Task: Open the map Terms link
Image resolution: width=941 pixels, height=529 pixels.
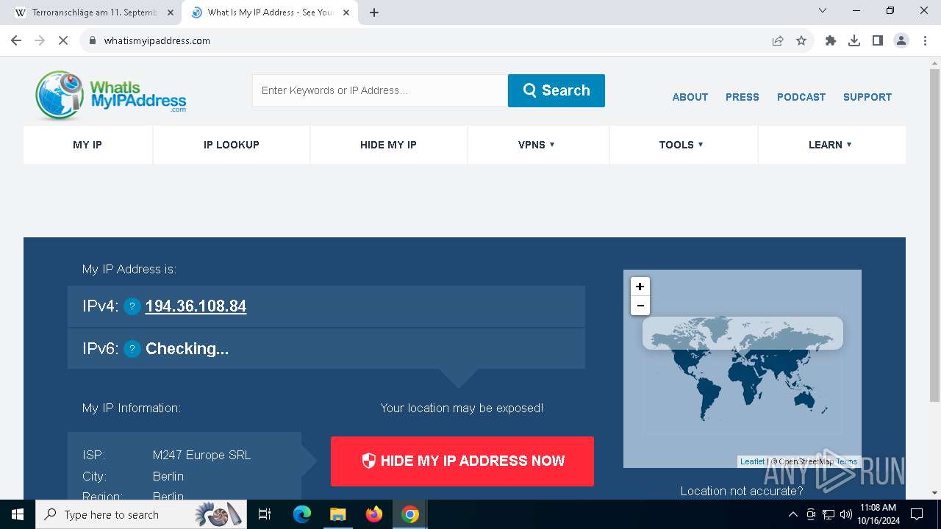Action: click(846, 461)
